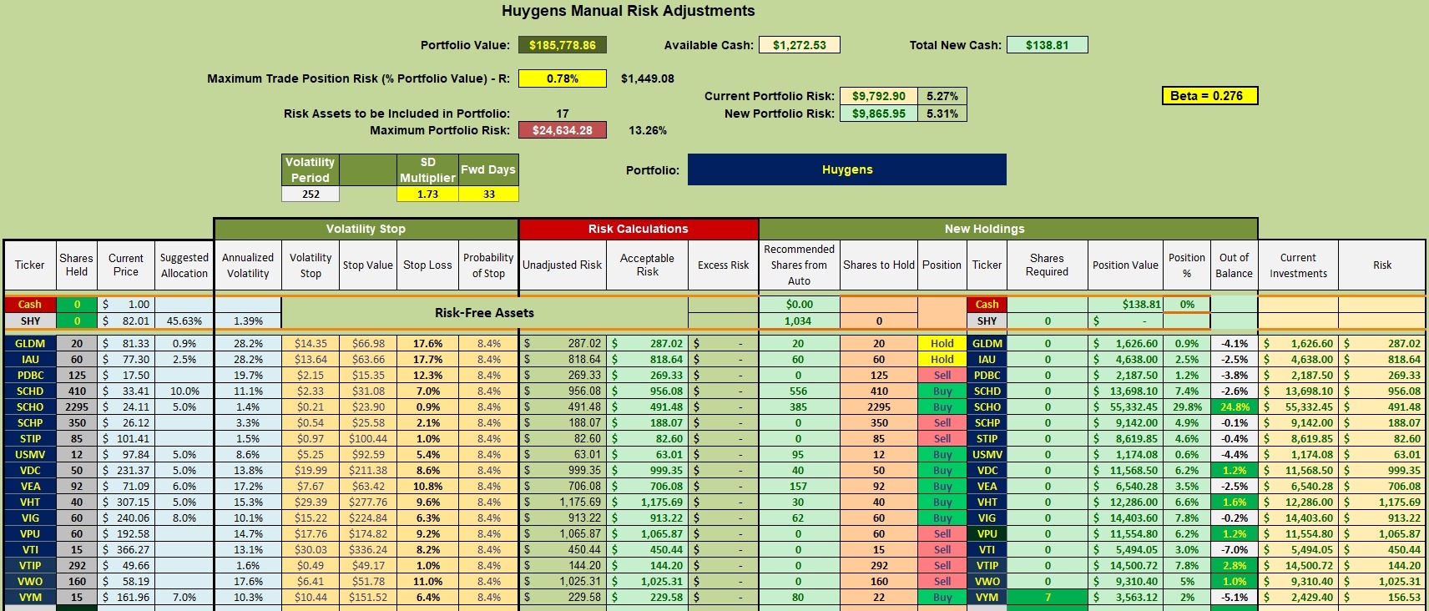The image size is (1429, 611).
Task: Select the dark blue Huygens portfolio cell
Action: (x=847, y=169)
